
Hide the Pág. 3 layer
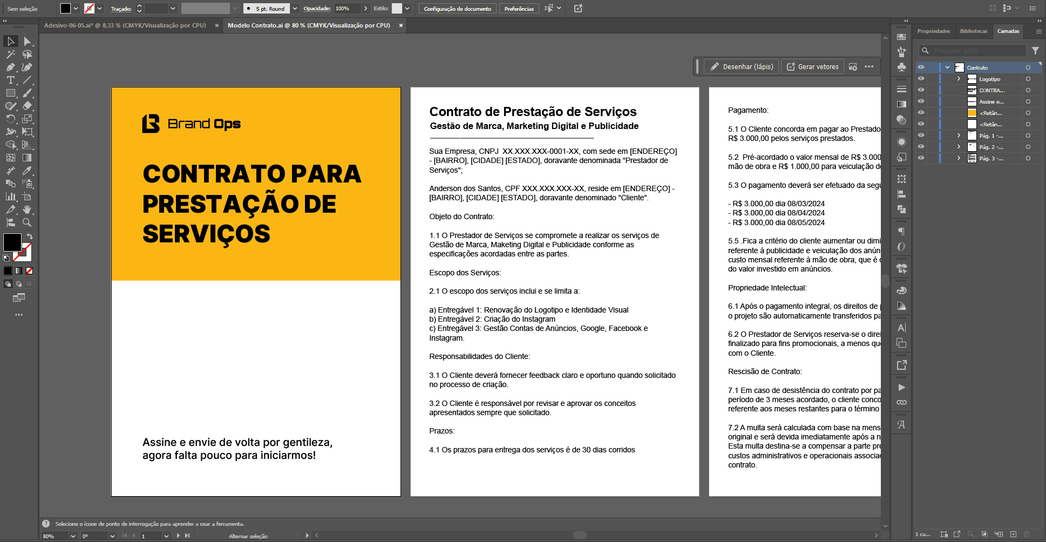click(921, 158)
